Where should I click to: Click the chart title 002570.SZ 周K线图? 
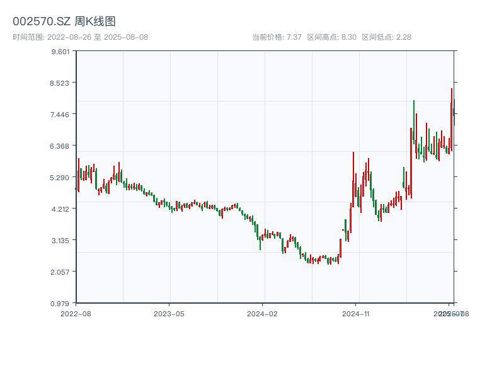pyautogui.click(x=64, y=21)
